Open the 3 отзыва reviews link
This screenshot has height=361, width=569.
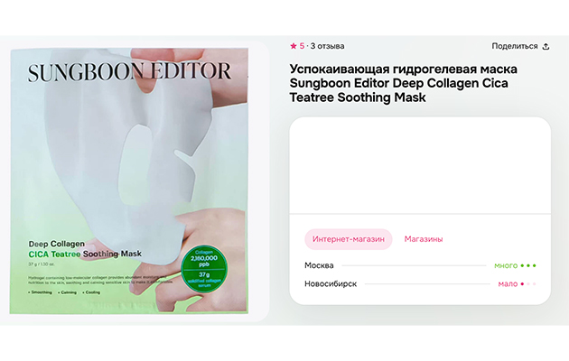pos(327,46)
